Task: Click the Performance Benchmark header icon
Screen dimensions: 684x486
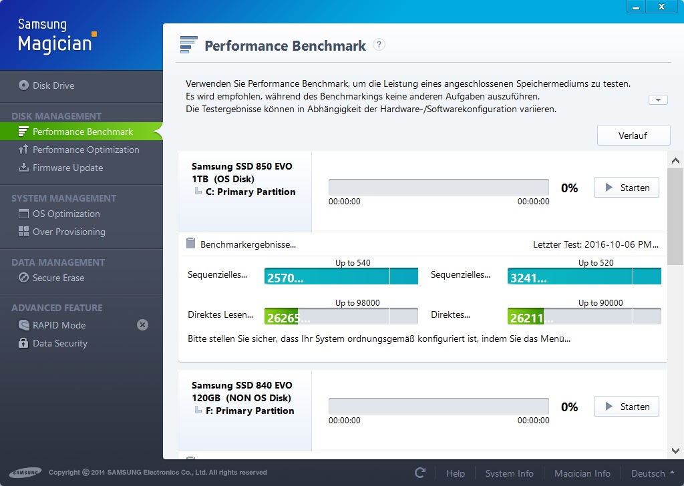Action: coord(189,45)
